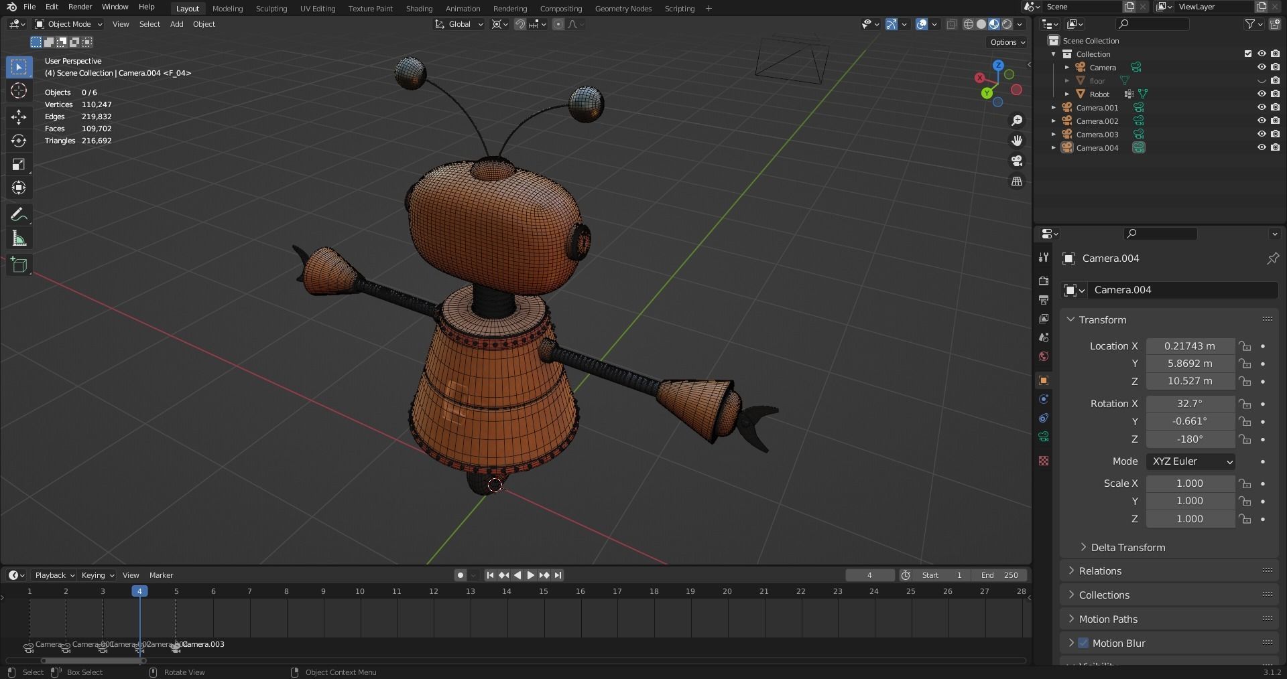The image size is (1287, 679).
Task: Click the Camera.003 timeline marker
Action: (176, 647)
